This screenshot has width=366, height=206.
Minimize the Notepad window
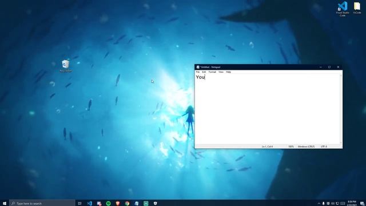321,67
